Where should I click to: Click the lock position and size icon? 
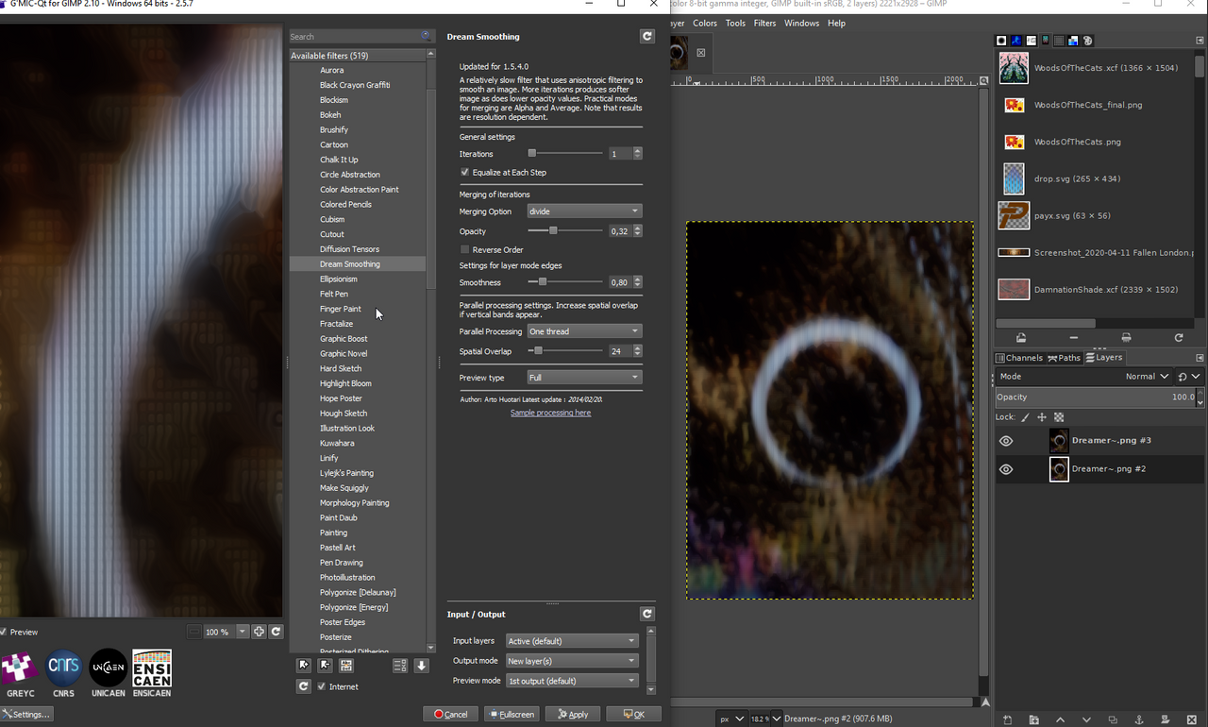pyautogui.click(x=1042, y=417)
